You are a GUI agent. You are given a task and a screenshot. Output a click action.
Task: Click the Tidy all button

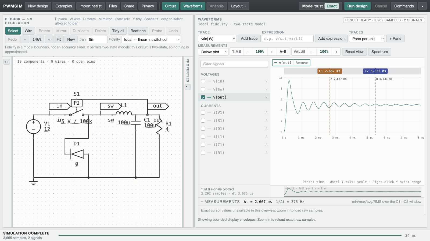coord(118,31)
